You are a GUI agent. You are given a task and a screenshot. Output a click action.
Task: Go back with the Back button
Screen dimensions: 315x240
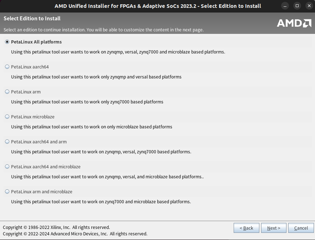pos(246,228)
